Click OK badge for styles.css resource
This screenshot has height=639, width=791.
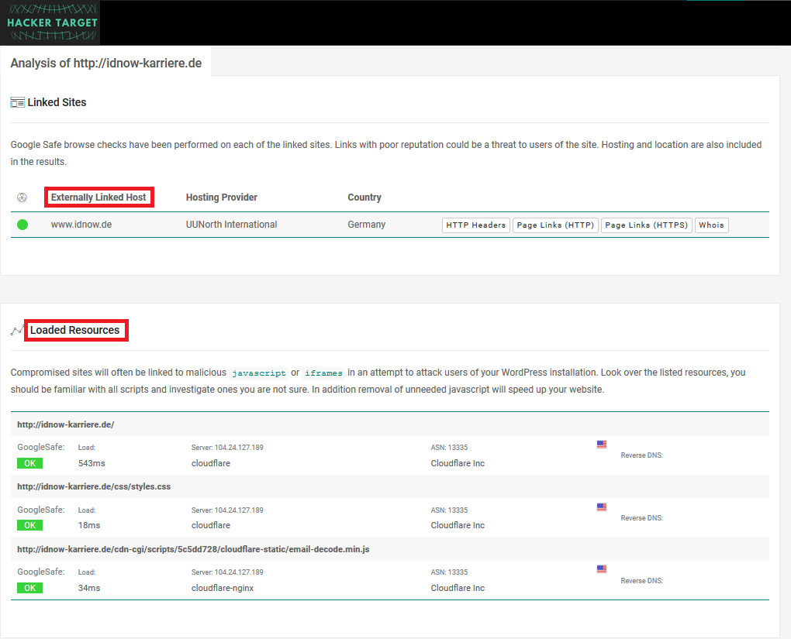tap(29, 525)
